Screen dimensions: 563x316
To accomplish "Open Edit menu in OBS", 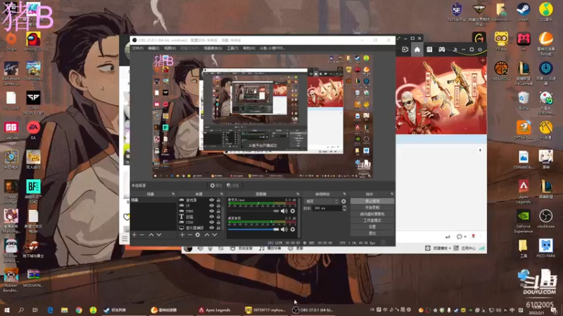I will click(153, 48).
